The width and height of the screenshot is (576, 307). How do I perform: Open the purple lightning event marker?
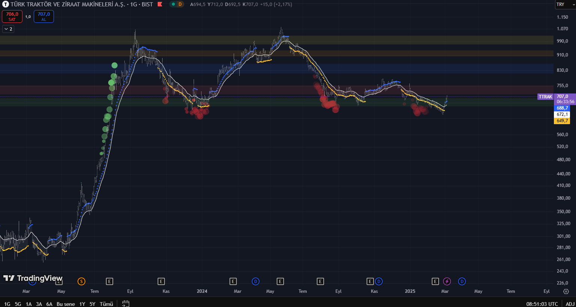click(447, 282)
